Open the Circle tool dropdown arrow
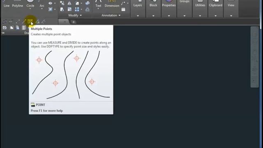263x148 pixels. click(30, 9)
